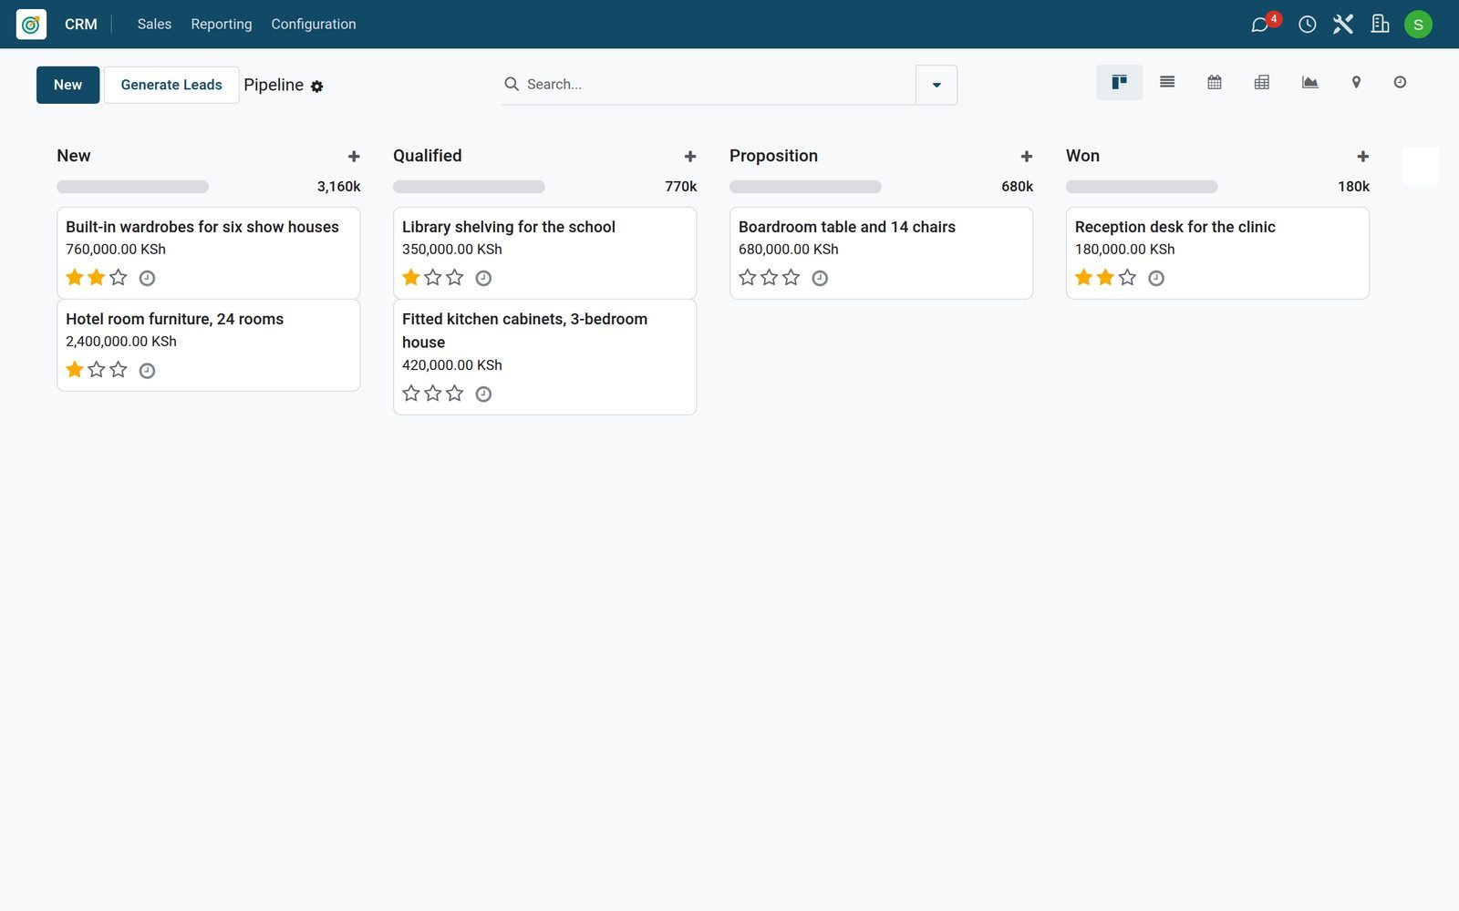Viewport: 1459px width, 911px height.
Task: Quick-add a lead in the Qualified column
Action: (690, 157)
